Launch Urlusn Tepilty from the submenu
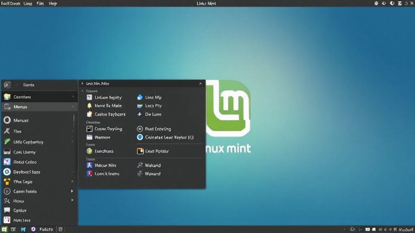Screen dimensions: 415x233 (x=104, y=97)
